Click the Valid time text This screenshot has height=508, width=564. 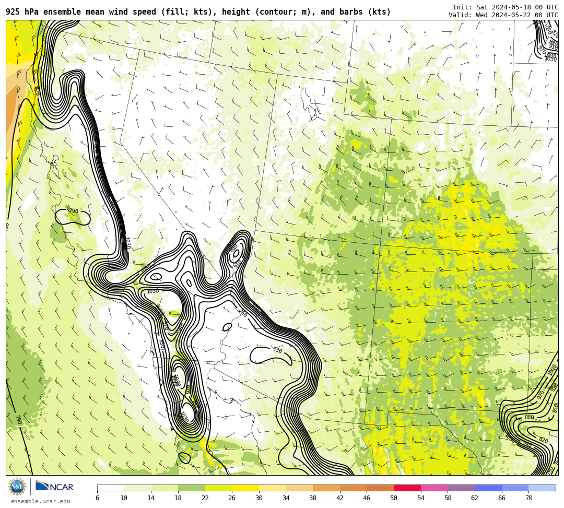[503, 15]
